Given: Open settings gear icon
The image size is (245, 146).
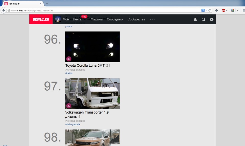Looking at the screenshot, I should pyautogui.click(x=212, y=19).
